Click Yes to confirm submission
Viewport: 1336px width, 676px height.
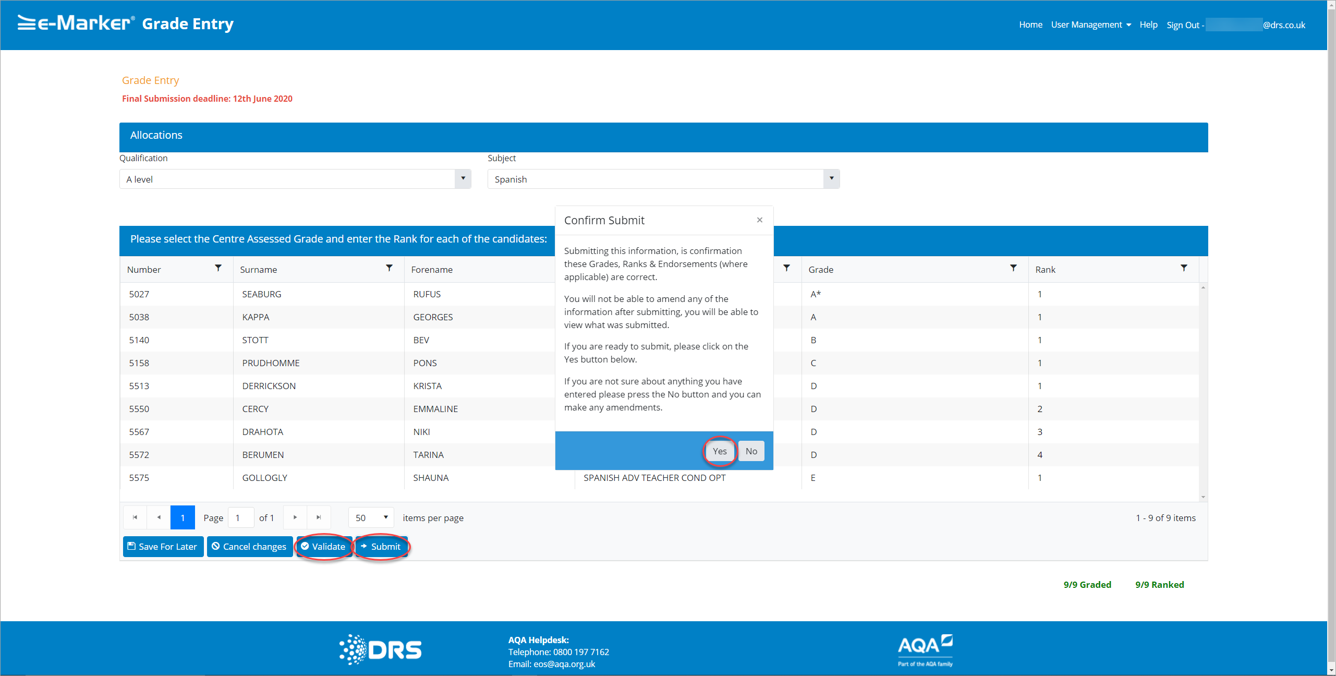point(720,451)
